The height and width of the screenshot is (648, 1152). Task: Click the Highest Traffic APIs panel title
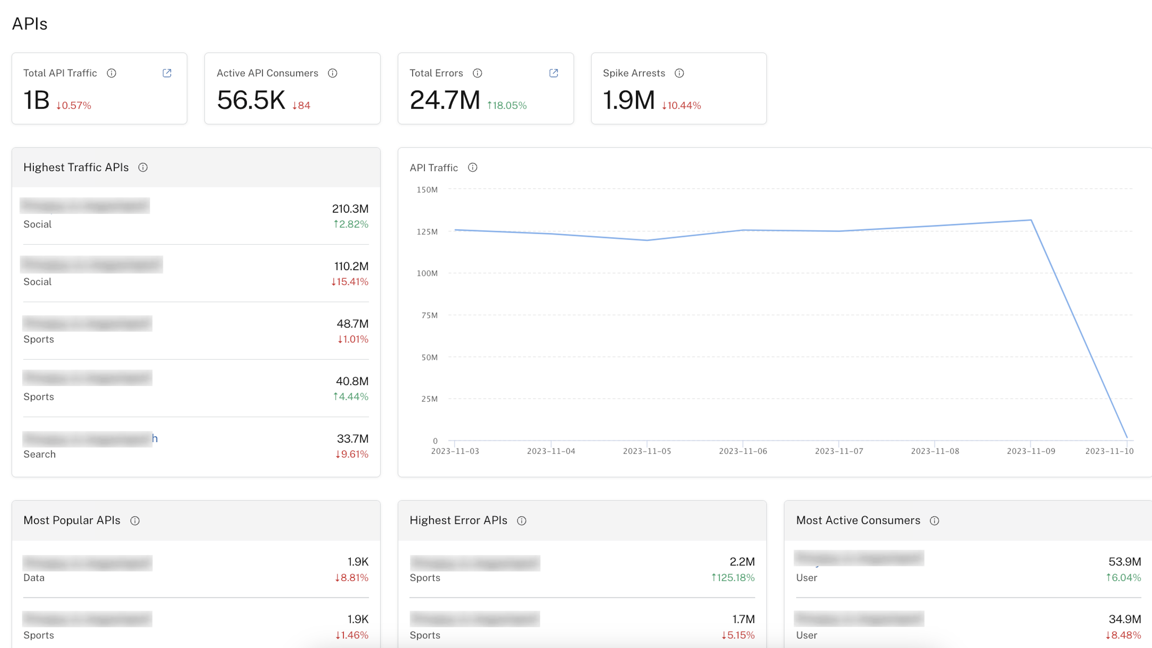(x=76, y=168)
